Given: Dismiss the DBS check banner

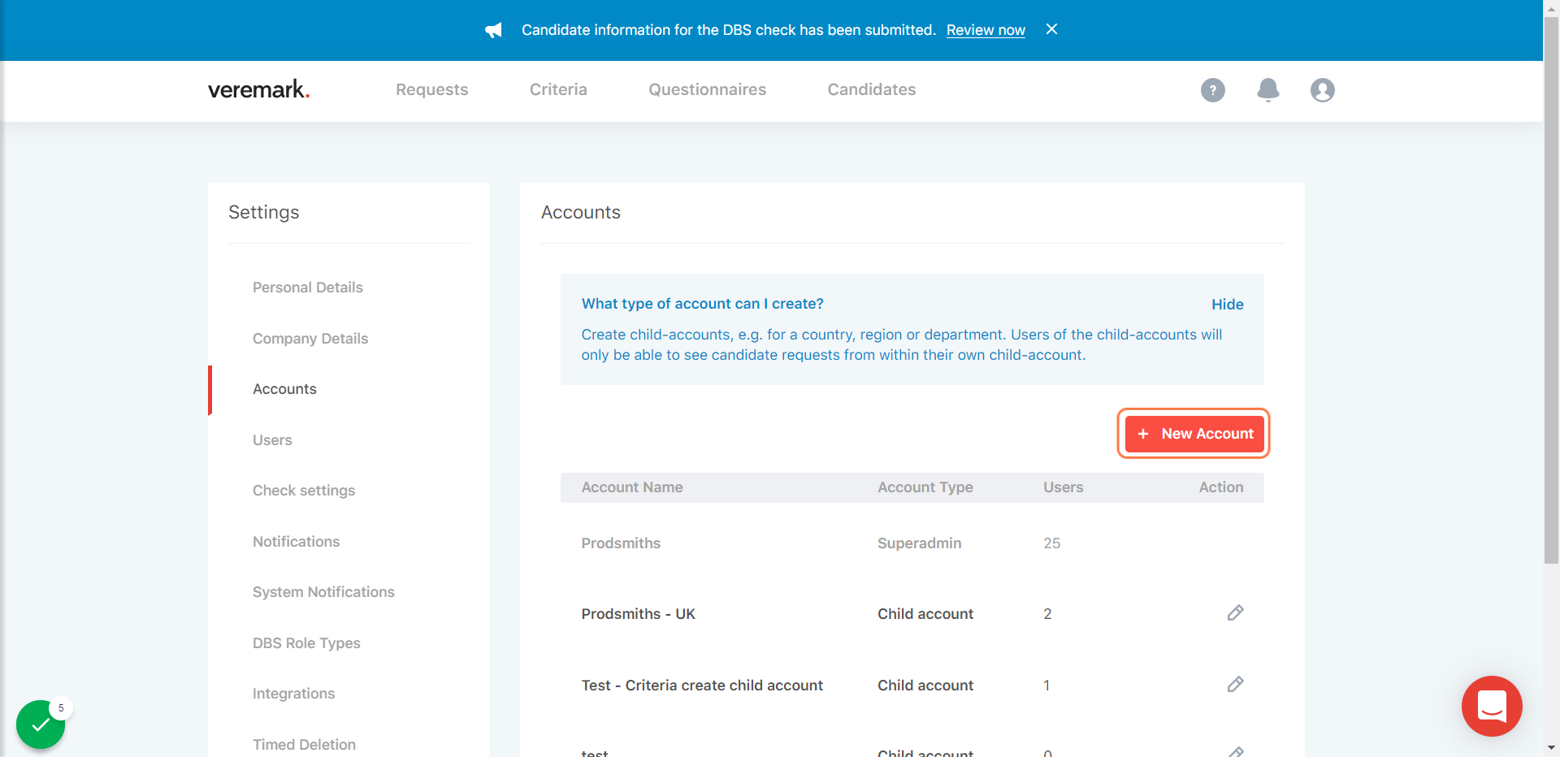Looking at the screenshot, I should coord(1051,29).
